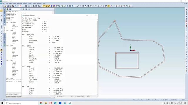Click the save icon in NC code panel toolbar
Image resolution: width=188 pixels, height=105 pixels.
point(10,9)
